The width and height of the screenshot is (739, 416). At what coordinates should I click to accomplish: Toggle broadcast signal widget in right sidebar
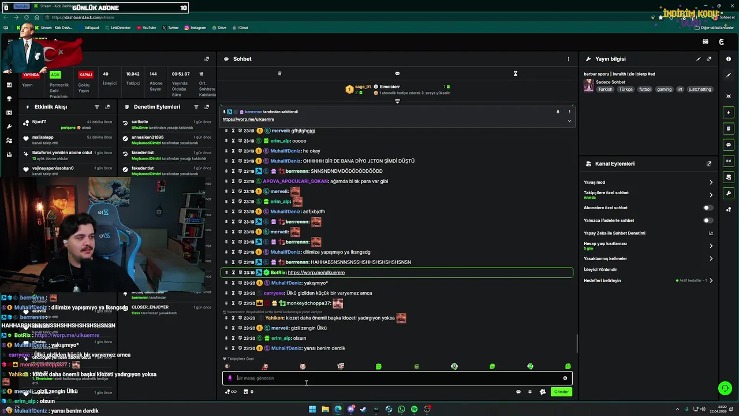click(729, 161)
